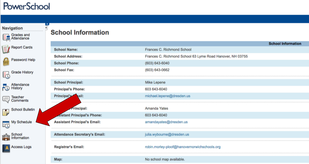
Task: Click school phone '(603) 643-6040'
Action: [x=157, y=63]
